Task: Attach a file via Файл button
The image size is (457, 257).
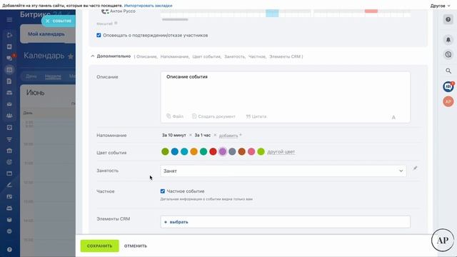Action: click(175, 116)
